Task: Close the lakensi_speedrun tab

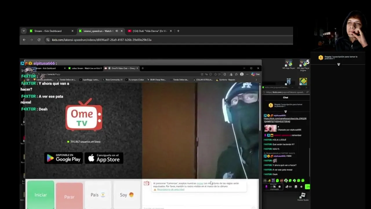Action: coord(122,31)
